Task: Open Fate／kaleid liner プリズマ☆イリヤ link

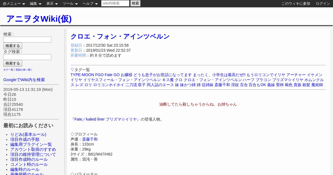Action: (x=105, y=119)
